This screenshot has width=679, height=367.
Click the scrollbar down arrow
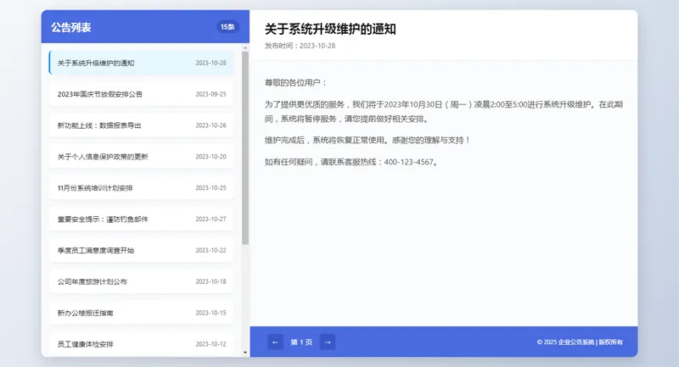pyautogui.click(x=245, y=352)
